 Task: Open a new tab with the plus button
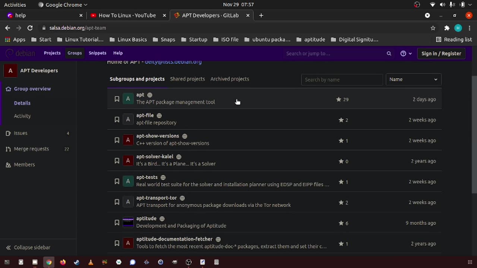point(261,15)
